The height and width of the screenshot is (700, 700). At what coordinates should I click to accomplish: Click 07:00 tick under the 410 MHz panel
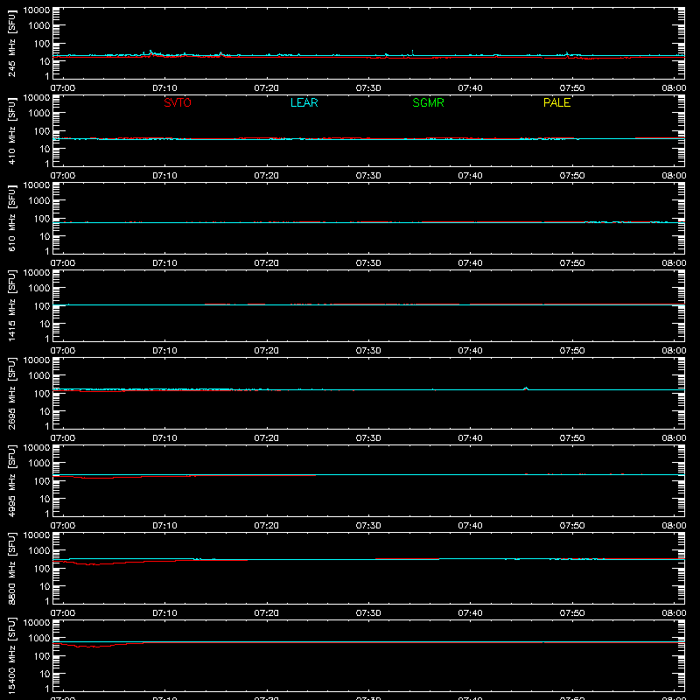(63, 176)
